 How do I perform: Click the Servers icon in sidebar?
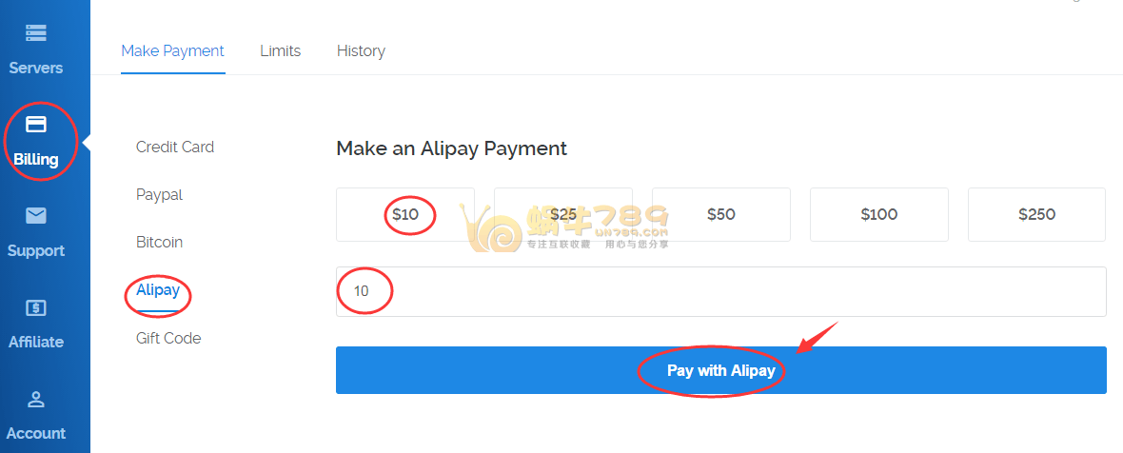36,33
